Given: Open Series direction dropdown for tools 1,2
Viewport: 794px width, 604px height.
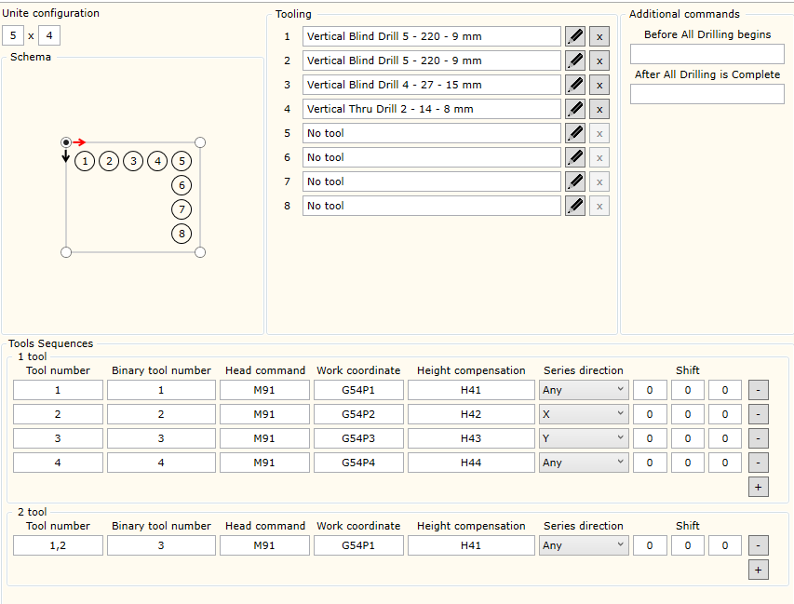Looking at the screenshot, I should [x=584, y=545].
